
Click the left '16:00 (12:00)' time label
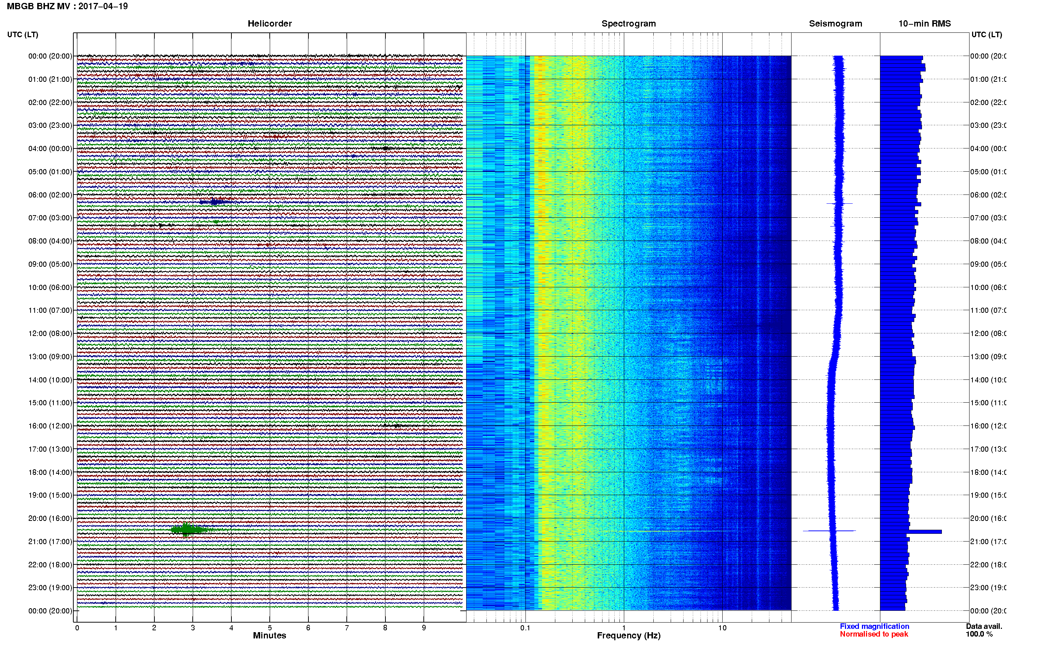click(50, 426)
